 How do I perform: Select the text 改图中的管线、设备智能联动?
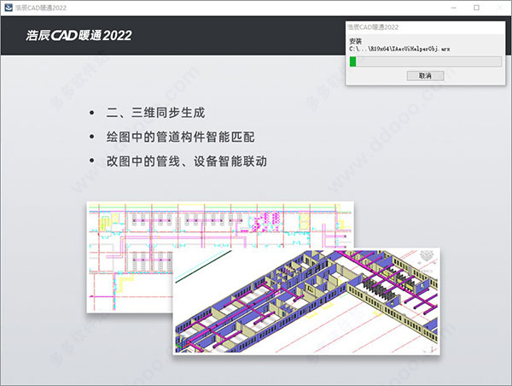[186, 161]
